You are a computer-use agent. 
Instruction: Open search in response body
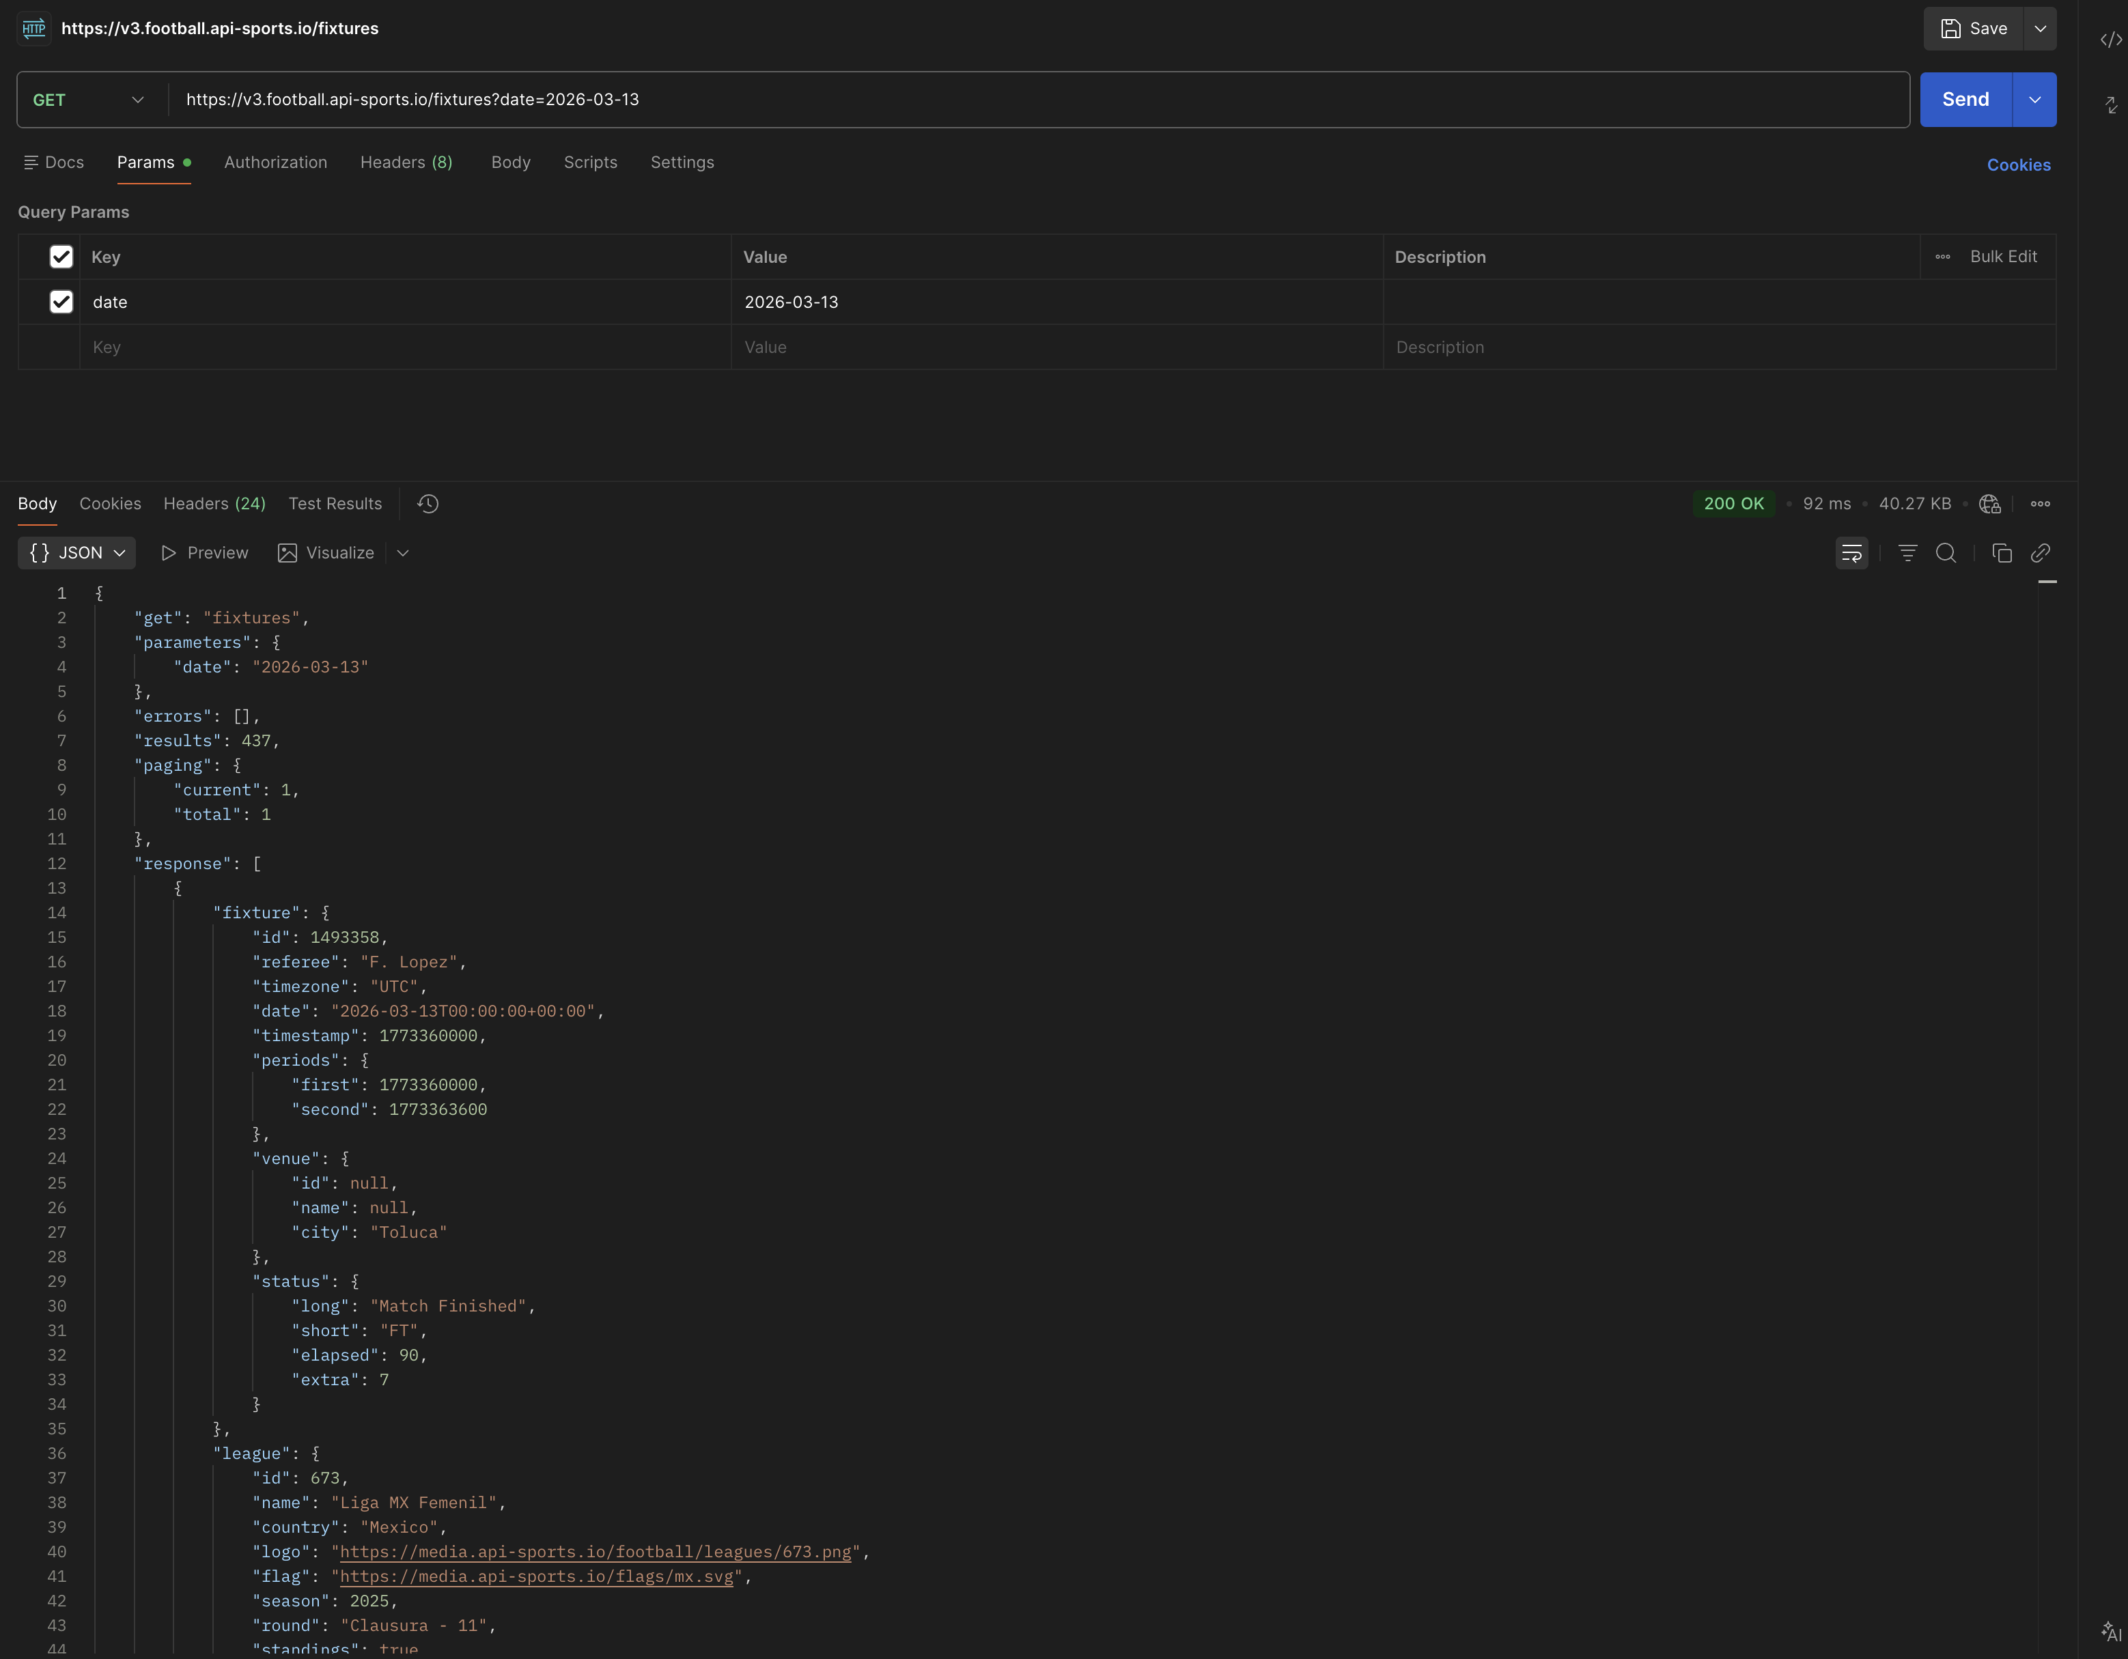pos(1946,553)
